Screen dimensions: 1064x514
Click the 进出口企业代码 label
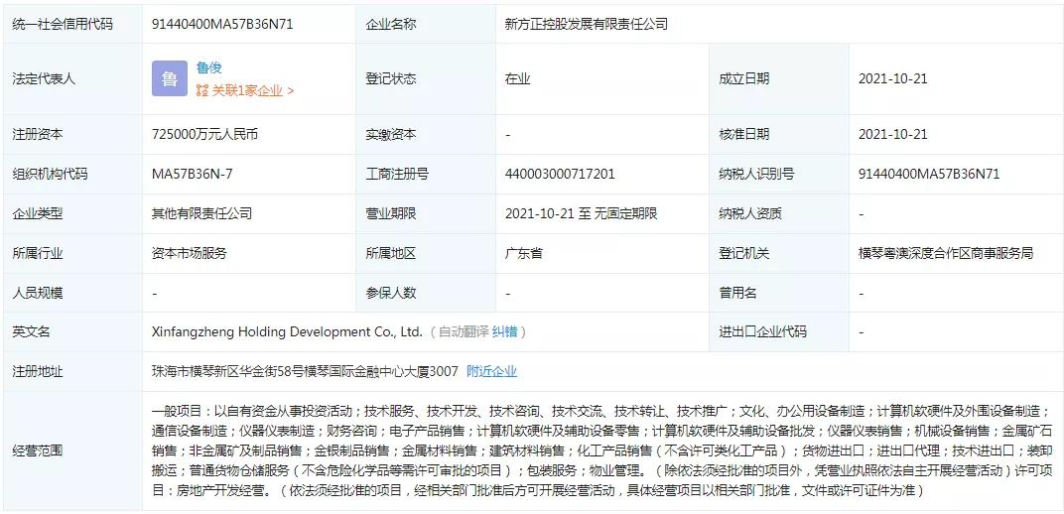tap(763, 332)
